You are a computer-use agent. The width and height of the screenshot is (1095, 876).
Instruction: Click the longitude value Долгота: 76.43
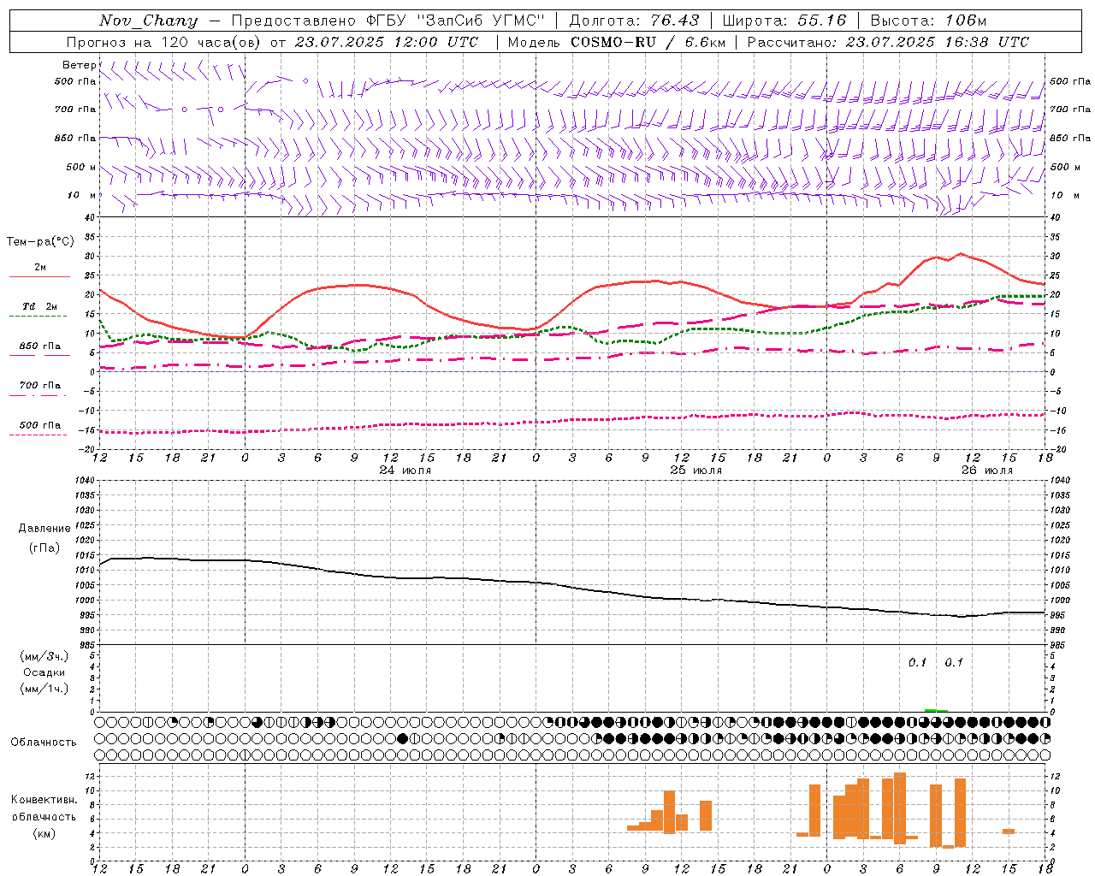click(634, 21)
